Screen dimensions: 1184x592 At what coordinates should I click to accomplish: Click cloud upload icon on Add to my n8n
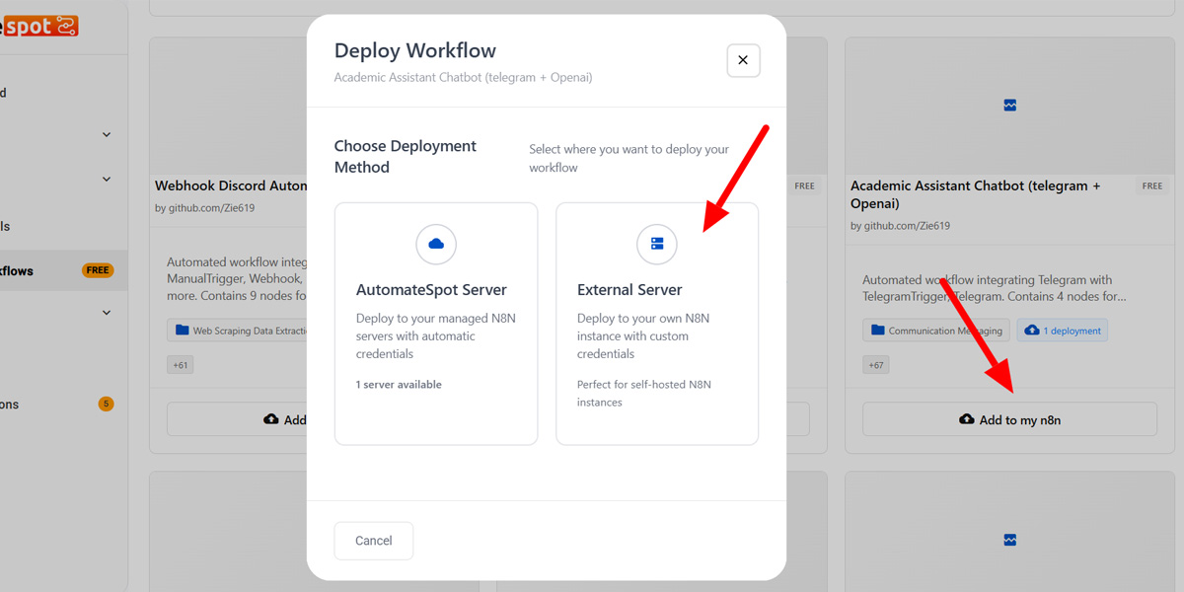tap(967, 419)
